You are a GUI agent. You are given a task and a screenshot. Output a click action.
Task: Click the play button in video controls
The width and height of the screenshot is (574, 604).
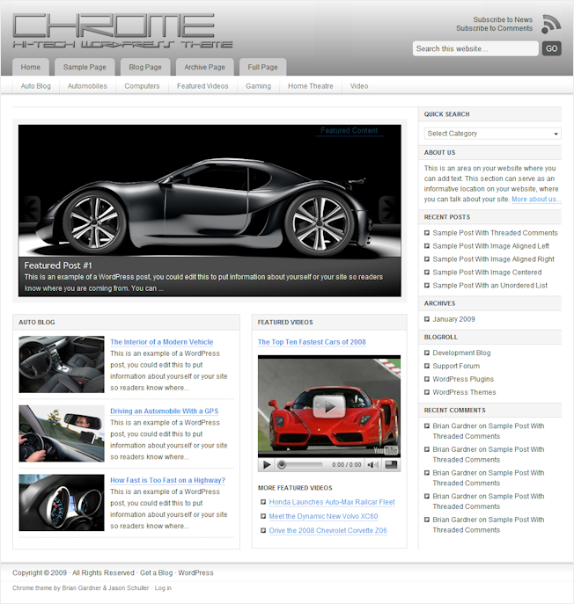266,465
